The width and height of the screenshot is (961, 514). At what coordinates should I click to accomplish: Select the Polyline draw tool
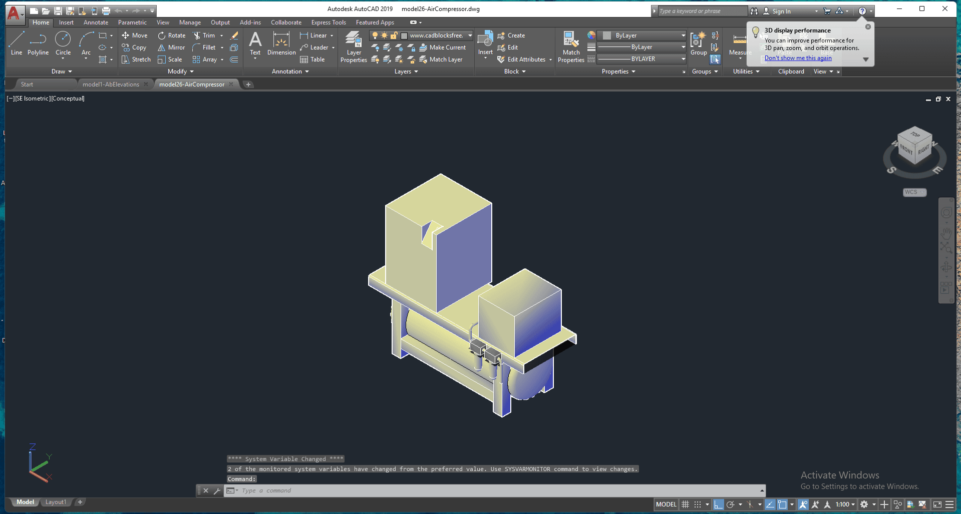38,43
